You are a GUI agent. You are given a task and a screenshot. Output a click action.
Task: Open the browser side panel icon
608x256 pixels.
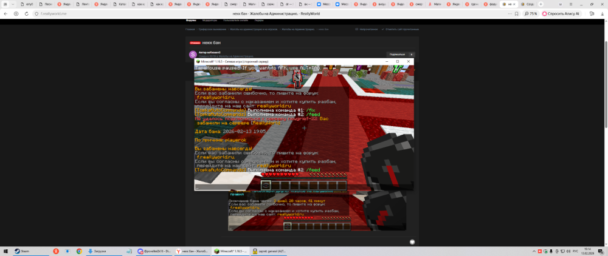click(x=592, y=13)
